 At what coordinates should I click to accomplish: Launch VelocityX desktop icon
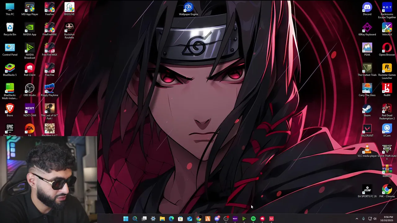(387, 29)
